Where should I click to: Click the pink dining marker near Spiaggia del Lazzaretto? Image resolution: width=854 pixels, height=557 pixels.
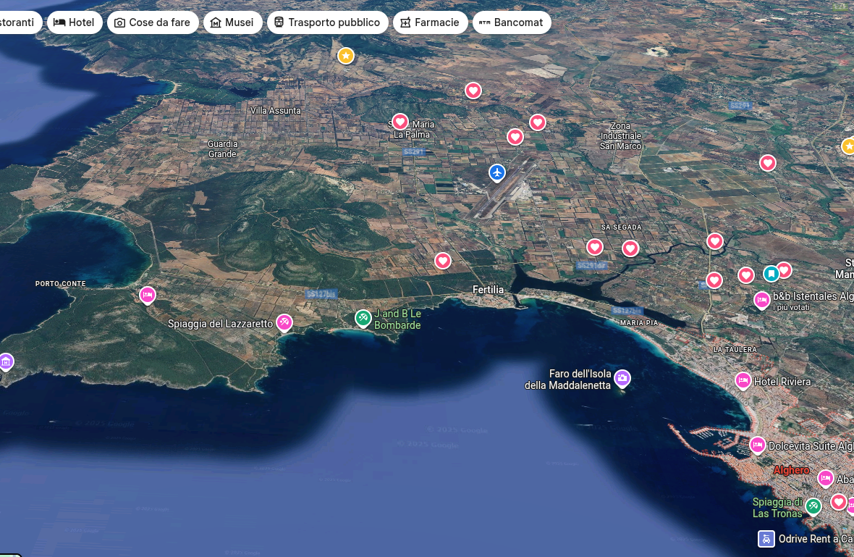pos(284,322)
